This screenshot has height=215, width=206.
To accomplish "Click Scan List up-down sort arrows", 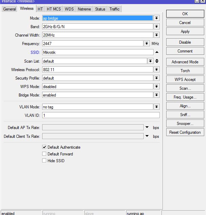I will tap(157, 61).
